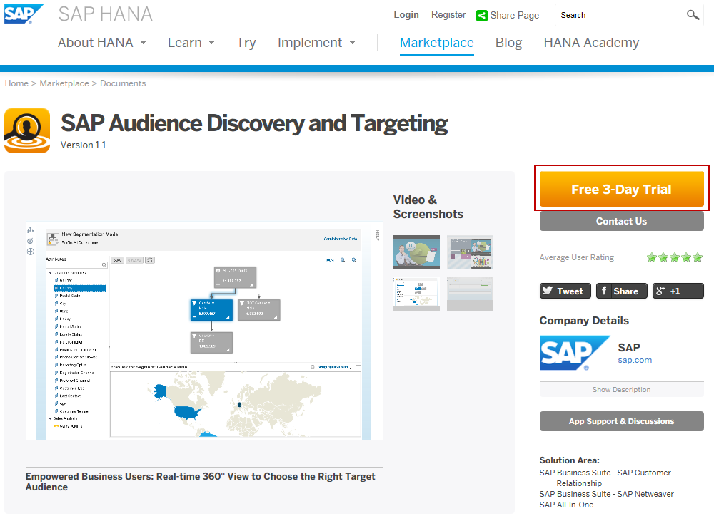Viewport: 714px width, 516px height.
Task: Click the Audience Discovery app icon
Action: coord(27,130)
